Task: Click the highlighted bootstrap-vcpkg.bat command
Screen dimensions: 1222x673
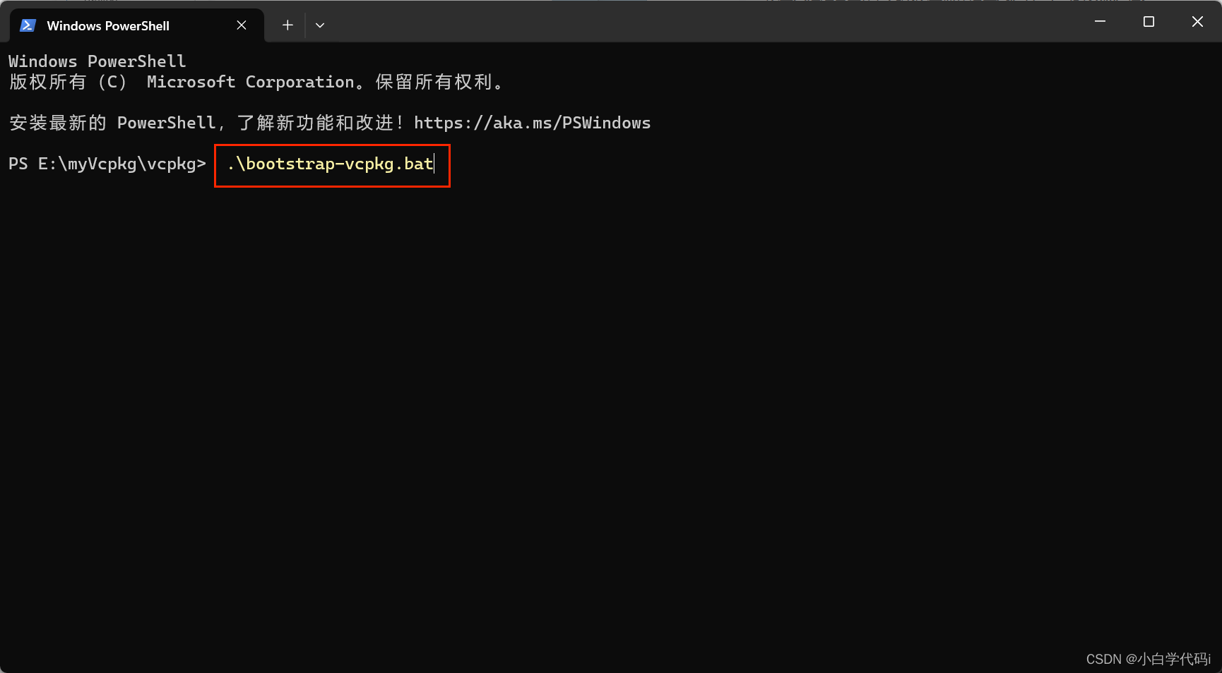Action: pos(331,164)
